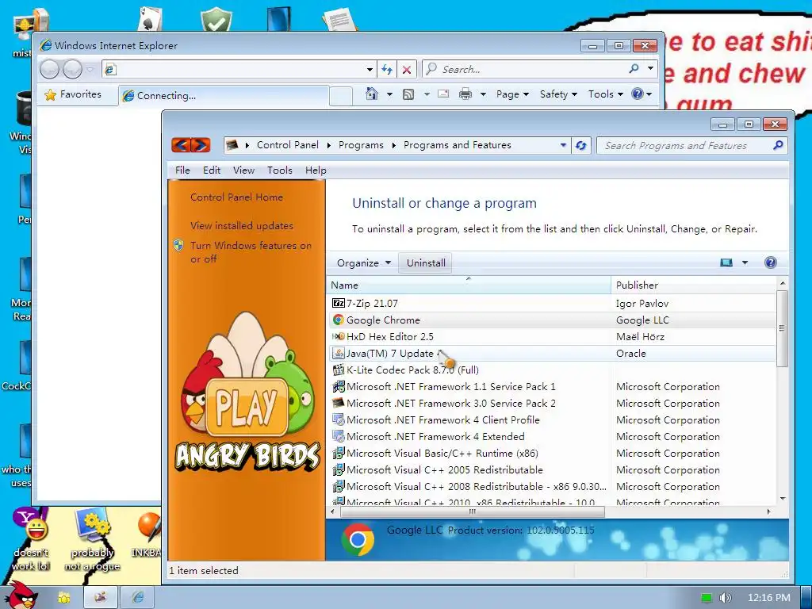Image resolution: width=812 pixels, height=609 pixels.
Task: Click the search magnifier in Programs and Features
Action: (x=778, y=146)
